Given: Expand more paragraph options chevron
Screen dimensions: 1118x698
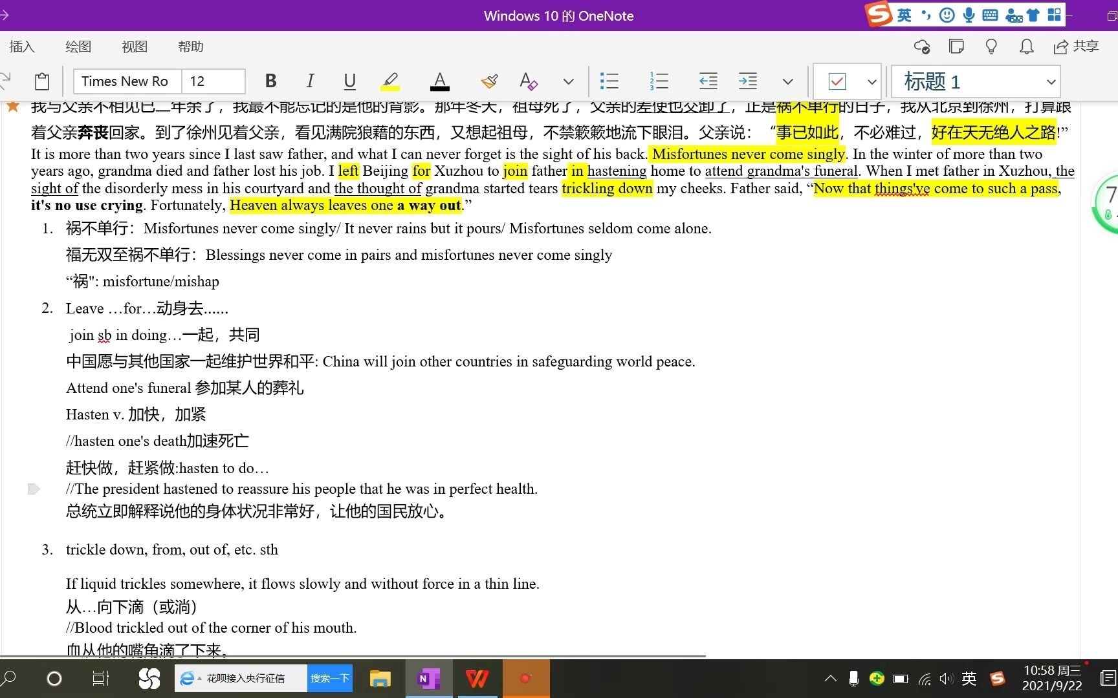Looking at the screenshot, I should (x=787, y=81).
